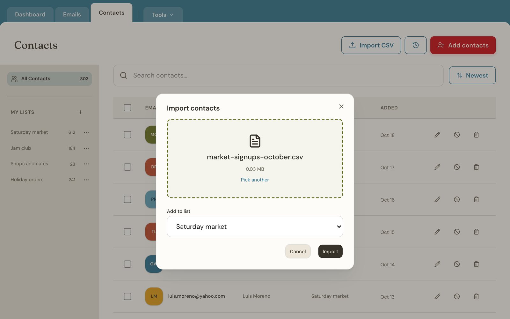Close the Import contacts dialog

click(341, 107)
